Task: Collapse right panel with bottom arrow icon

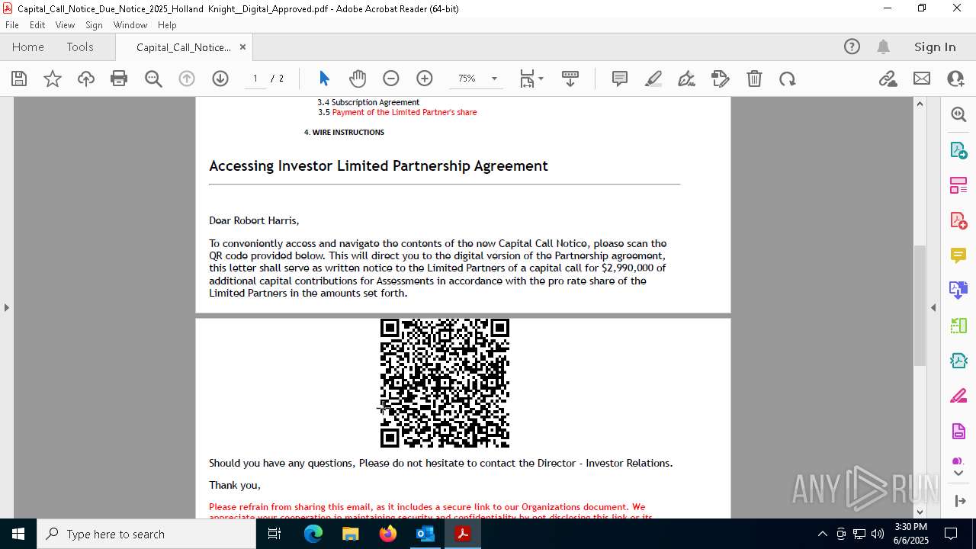Action: point(959,501)
